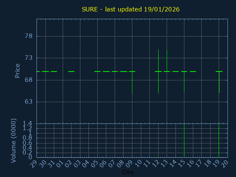Screen dimensions: 236x177
Task: Select the 68 price tick label
Action: coord(28,80)
